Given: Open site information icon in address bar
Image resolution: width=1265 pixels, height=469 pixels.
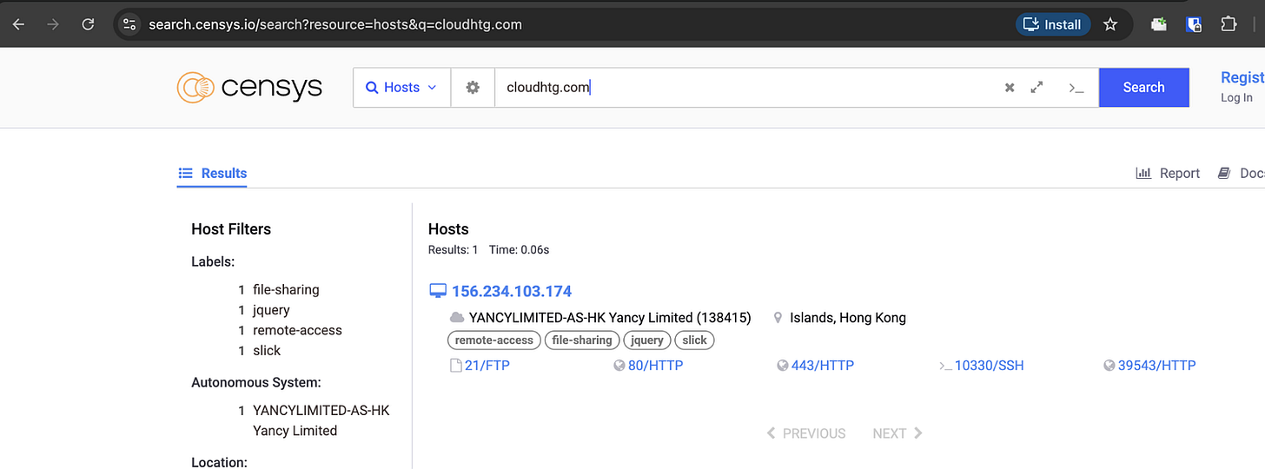Looking at the screenshot, I should [129, 24].
